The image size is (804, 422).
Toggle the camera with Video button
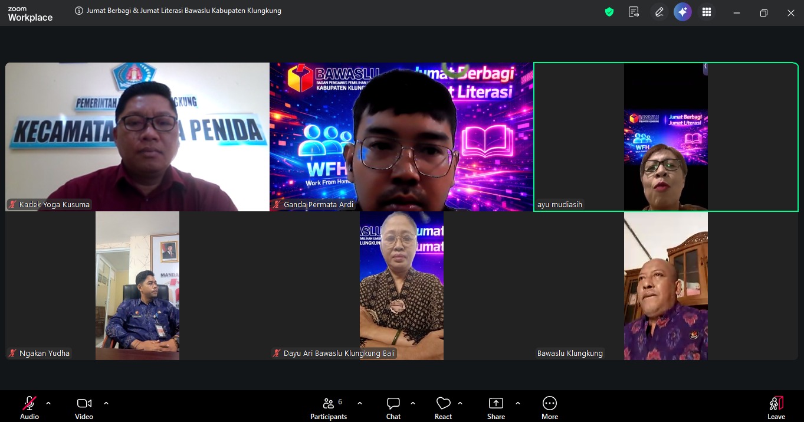(x=84, y=408)
